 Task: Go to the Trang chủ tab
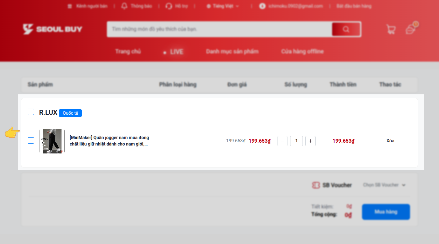[128, 51]
